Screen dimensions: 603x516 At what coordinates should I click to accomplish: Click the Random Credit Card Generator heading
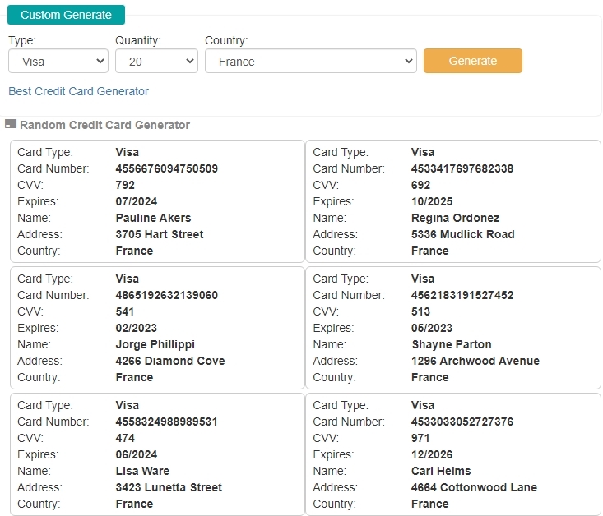pos(104,125)
